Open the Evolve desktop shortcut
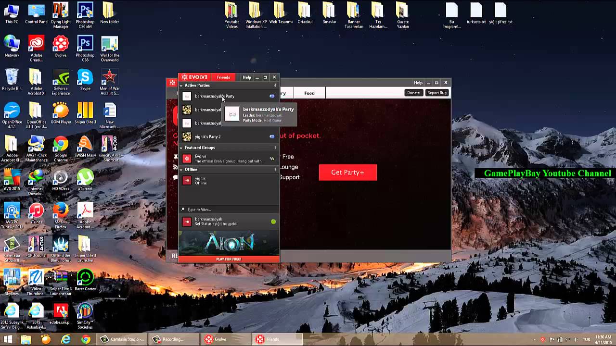This screenshot has width=616, height=346. point(61,47)
